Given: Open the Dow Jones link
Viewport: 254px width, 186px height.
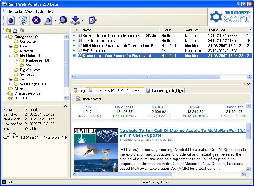Looking at the screenshot, I should pos(124,107).
